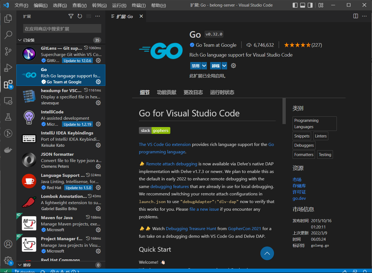Select the Linters category tag
The width and height of the screenshot is (372, 273).
(x=321, y=136)
